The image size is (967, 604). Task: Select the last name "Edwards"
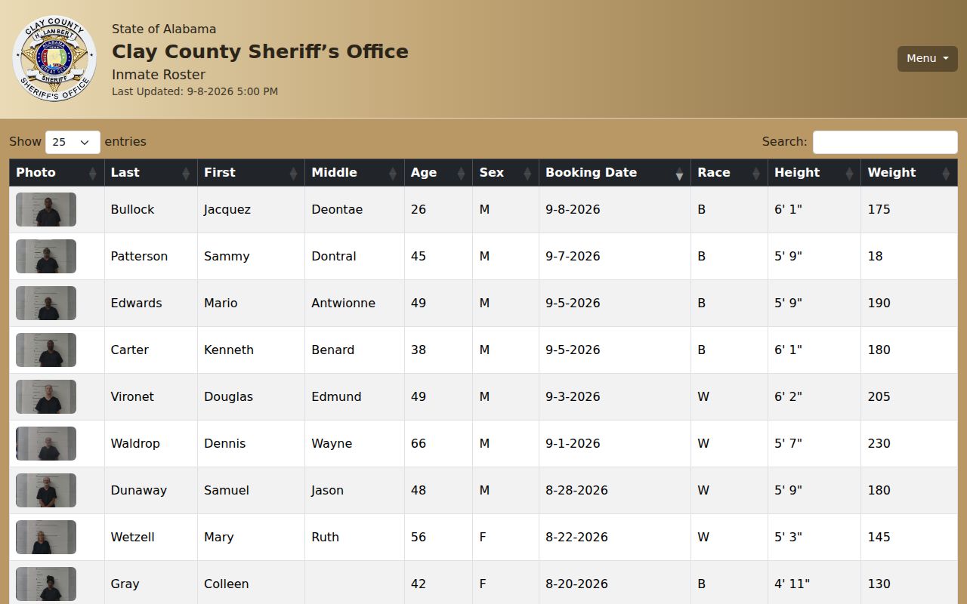(136, 304)
